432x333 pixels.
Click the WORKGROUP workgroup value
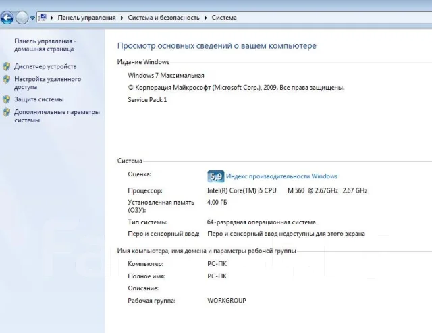(227, 301)
